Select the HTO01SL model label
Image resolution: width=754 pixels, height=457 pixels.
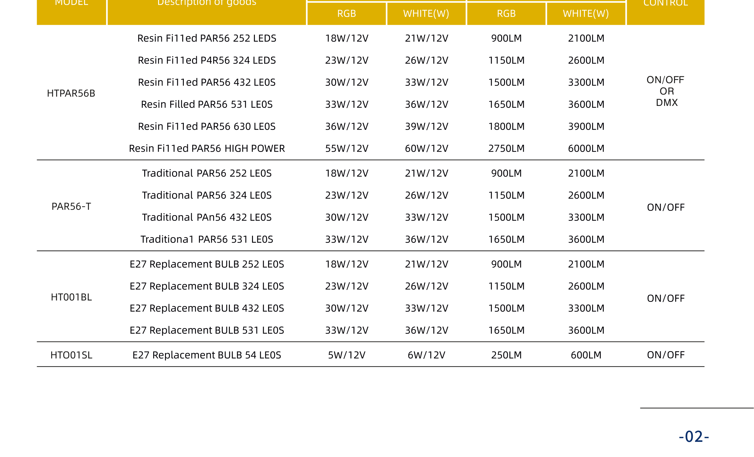click(71, 355)
